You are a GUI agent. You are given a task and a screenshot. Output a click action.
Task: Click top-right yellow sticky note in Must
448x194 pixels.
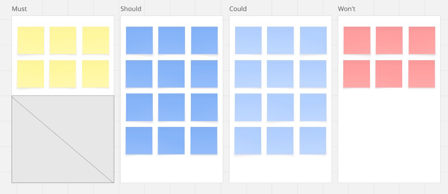96,40
